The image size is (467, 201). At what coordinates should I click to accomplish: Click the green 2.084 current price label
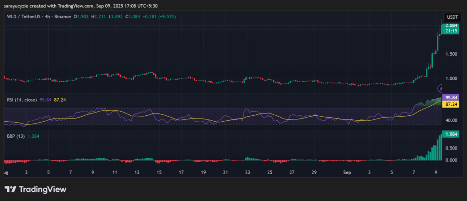click(451, 26)
